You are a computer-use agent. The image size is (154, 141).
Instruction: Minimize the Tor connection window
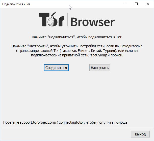pyautogui.click(x=125, y=4)
